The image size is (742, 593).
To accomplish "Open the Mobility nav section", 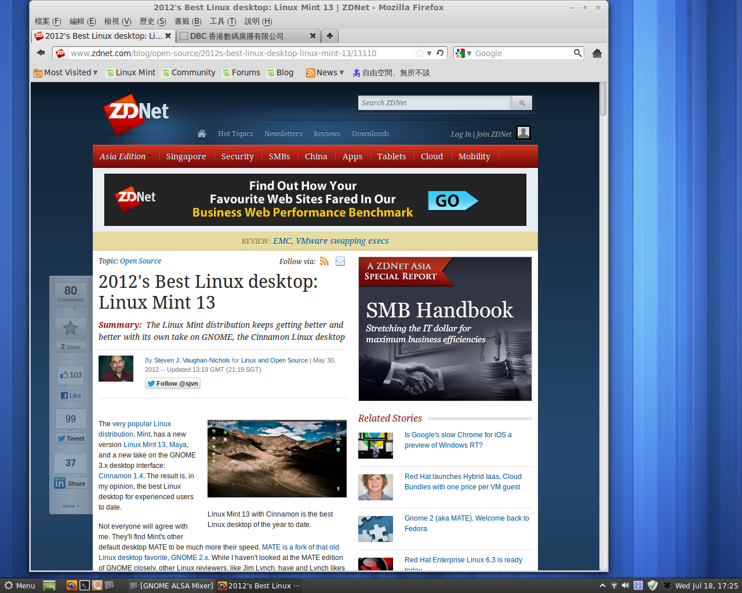I will tap(474, 156).
